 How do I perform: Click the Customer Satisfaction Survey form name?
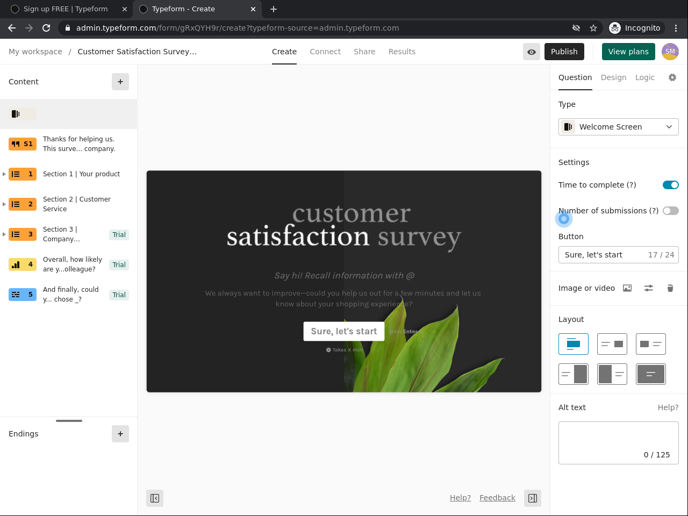click(137, 52)
